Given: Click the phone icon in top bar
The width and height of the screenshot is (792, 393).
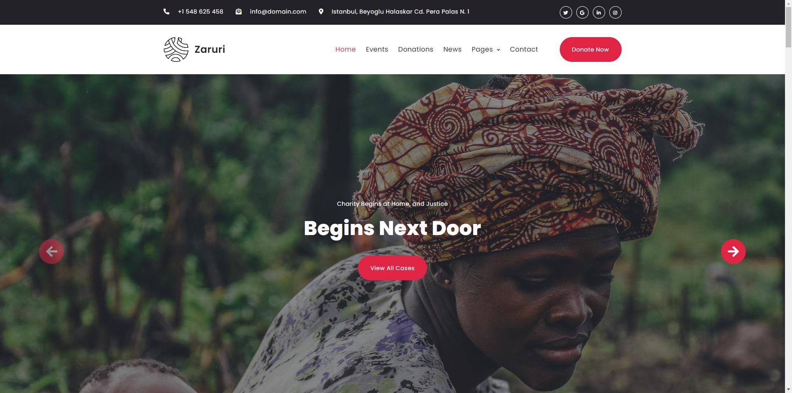Looking at the screenshot, I should (166, 12).
